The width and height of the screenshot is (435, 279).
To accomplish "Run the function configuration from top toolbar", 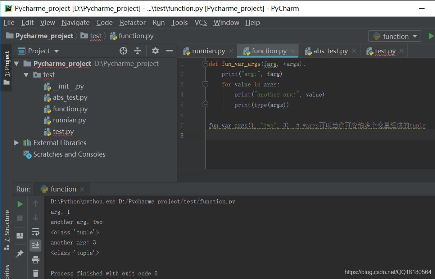I will [x=431, y=36].
